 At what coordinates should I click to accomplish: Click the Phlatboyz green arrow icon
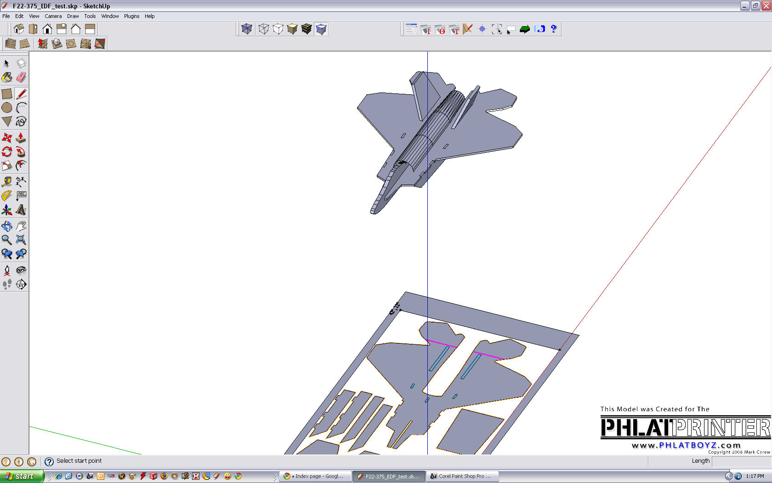(x=525, y=29)
